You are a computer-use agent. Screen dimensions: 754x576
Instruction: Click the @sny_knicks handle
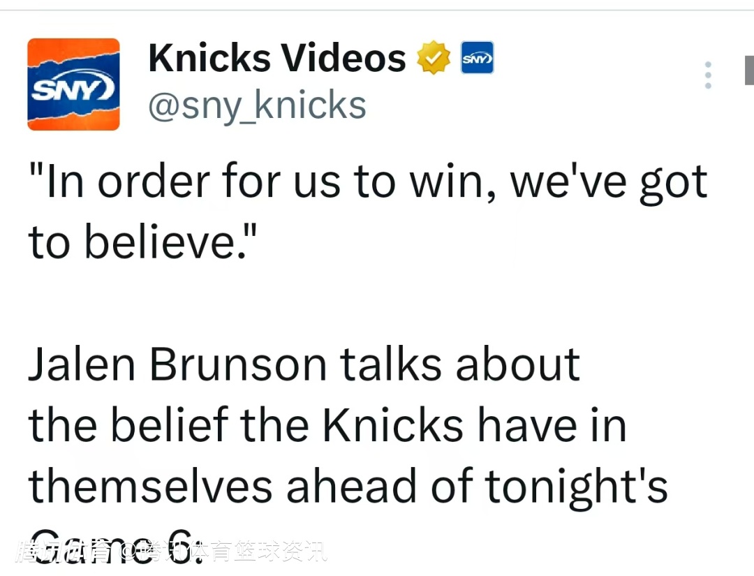coord(257,106)
